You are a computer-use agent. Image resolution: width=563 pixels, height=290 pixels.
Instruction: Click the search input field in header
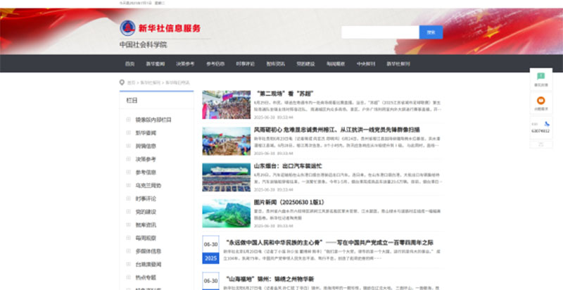point(380,32)
